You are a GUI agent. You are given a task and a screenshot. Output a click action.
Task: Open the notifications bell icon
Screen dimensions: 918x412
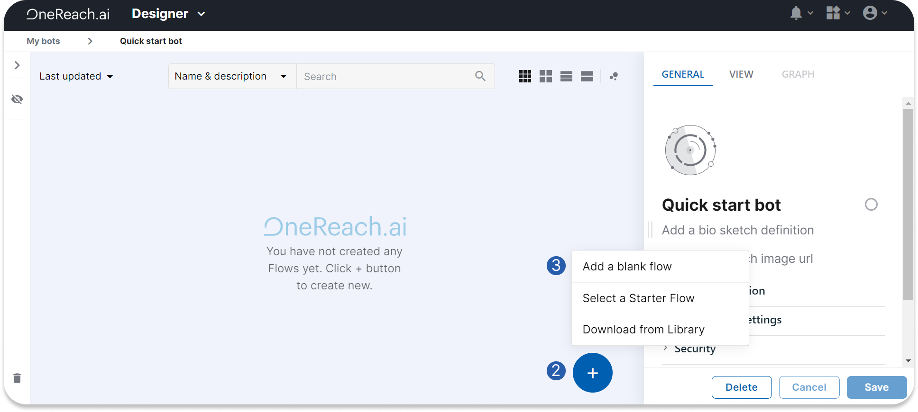tap(796, 13)
